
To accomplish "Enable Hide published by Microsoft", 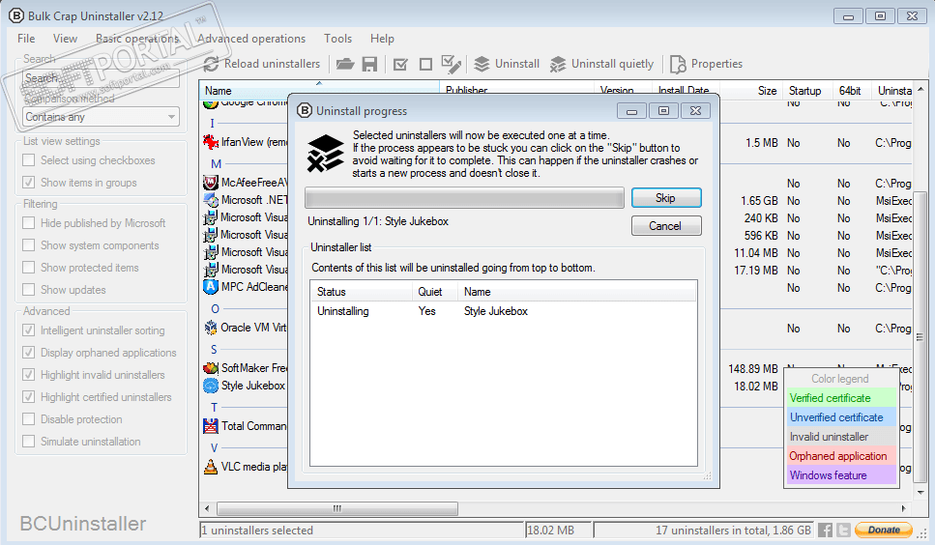I will tap(28, 223).
